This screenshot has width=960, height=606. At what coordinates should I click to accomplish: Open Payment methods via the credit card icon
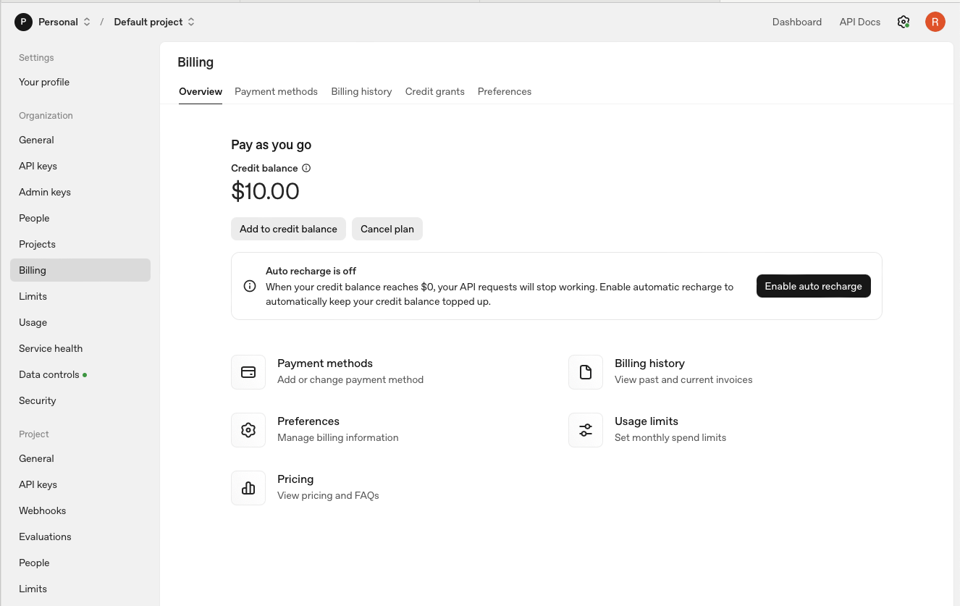248,371
